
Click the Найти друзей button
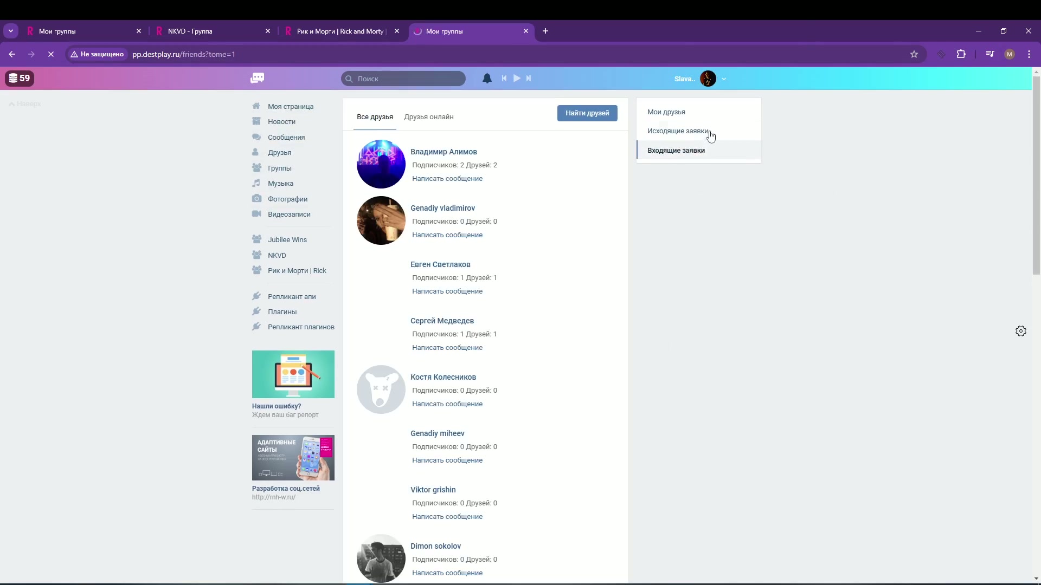click(x=587, y=113)
